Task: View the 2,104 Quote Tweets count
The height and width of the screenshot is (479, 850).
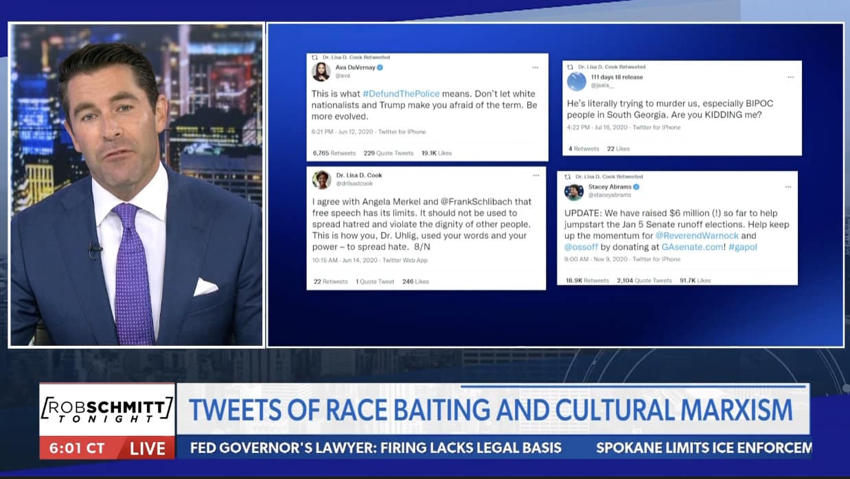Action: 644,280
